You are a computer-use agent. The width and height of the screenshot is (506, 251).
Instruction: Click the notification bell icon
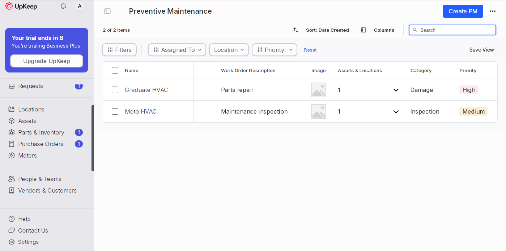click(x=63, y=6)
